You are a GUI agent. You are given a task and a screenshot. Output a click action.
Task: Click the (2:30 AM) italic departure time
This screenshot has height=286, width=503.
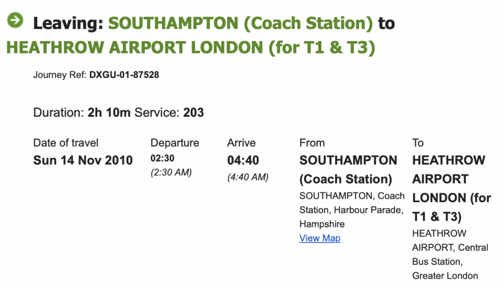click(x=171, y=173)
